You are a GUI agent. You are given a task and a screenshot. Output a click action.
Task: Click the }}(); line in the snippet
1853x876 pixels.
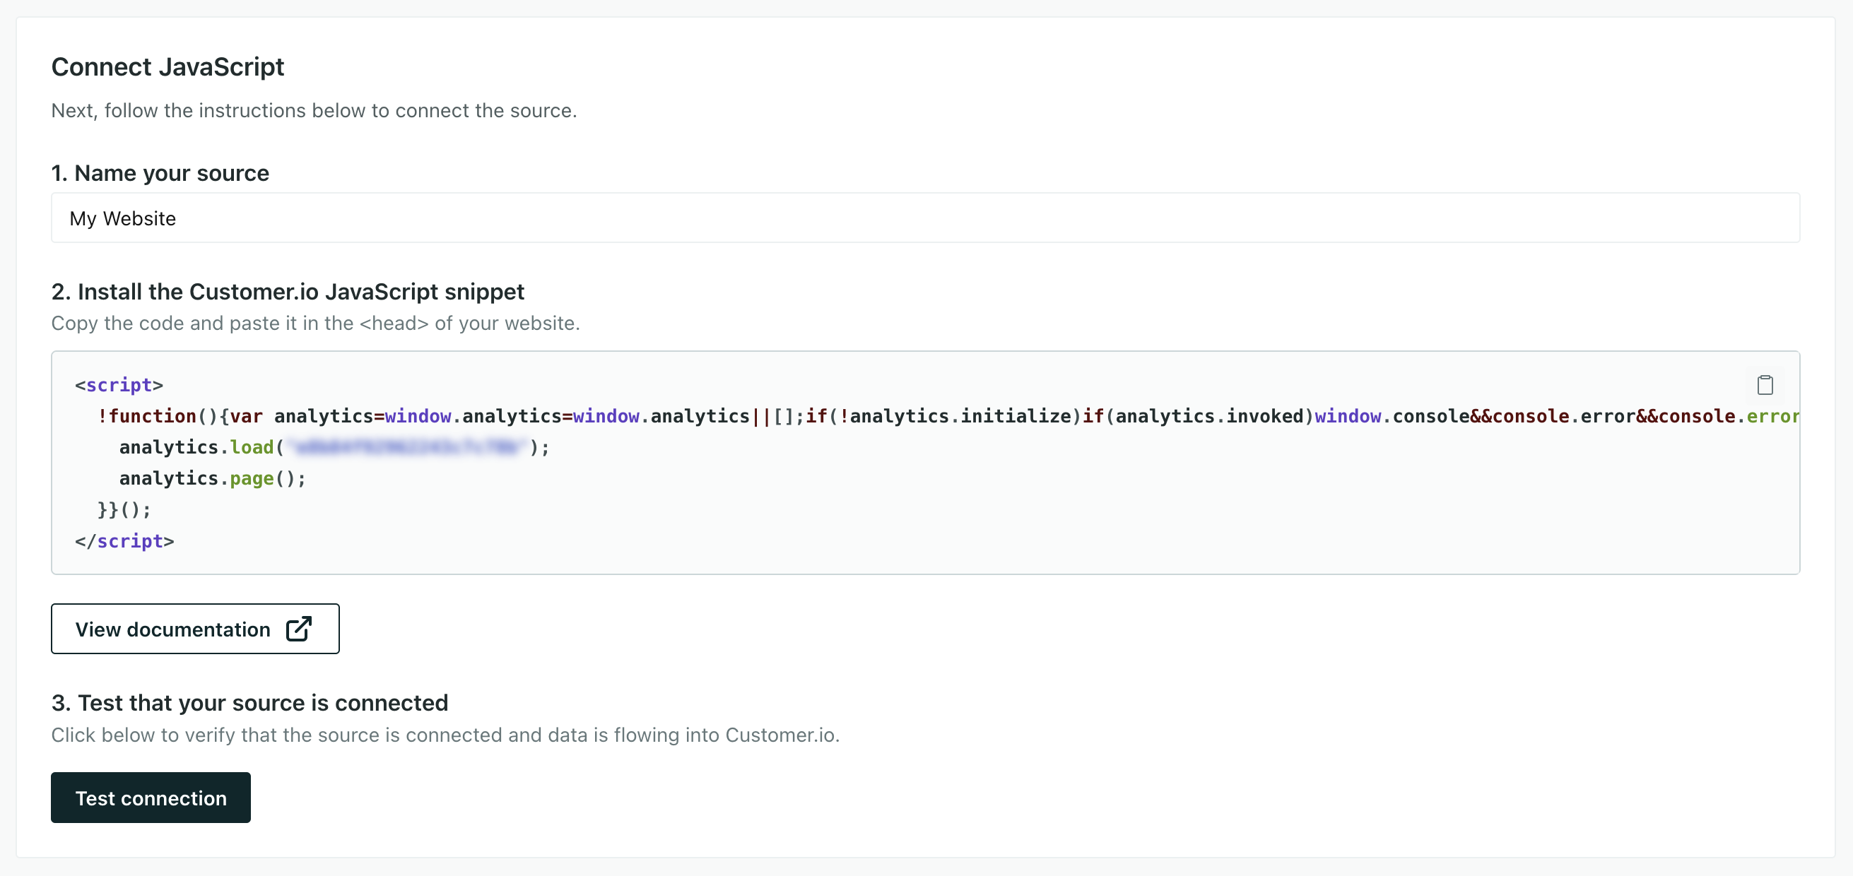pyautogui.click(x=124, y=509)
